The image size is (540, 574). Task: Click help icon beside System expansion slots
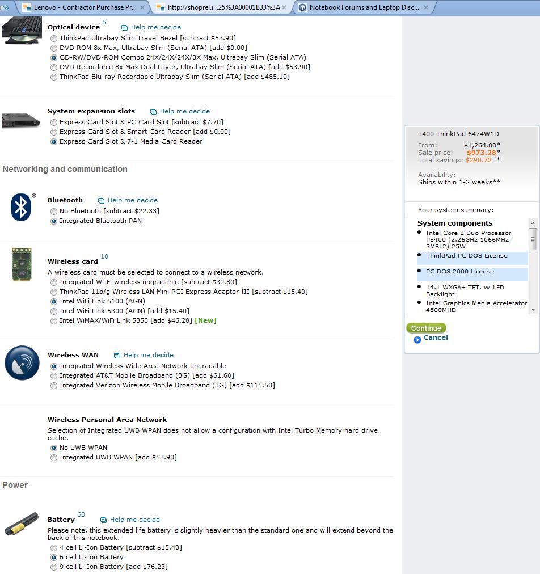pos(153,111)
